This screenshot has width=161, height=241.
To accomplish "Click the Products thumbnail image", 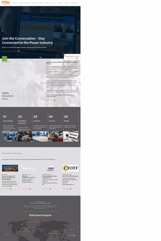I will pyautogui.click(x=40, y=136).
